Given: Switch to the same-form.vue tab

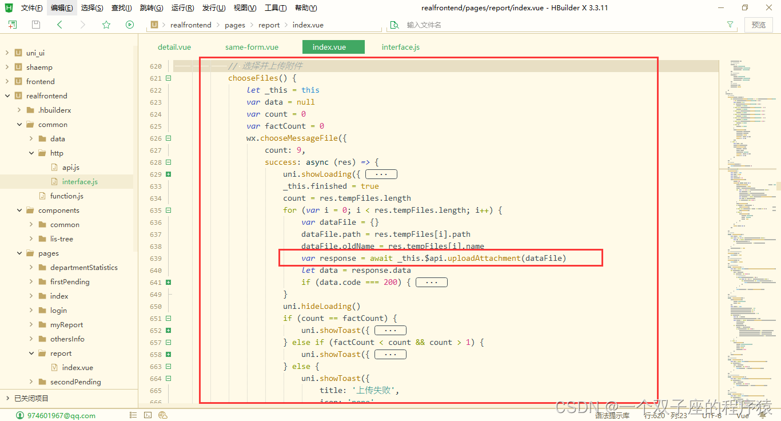Looking at the screenshot, I should [x=252, y=47].
